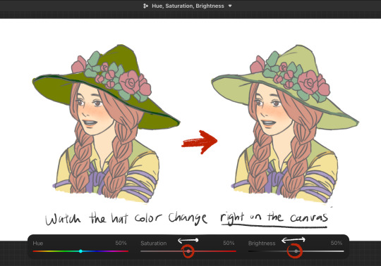Click the Brightness label

click(x=262, y=243)
